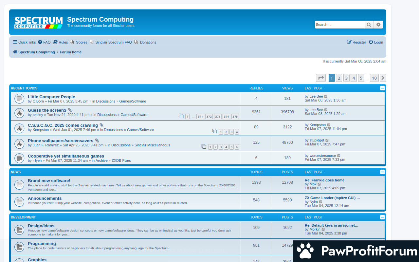Image resolution: width=419 pixels, height=262 pixels.
Task: View last post icon beside worcestersource
Action: [339, 156]
